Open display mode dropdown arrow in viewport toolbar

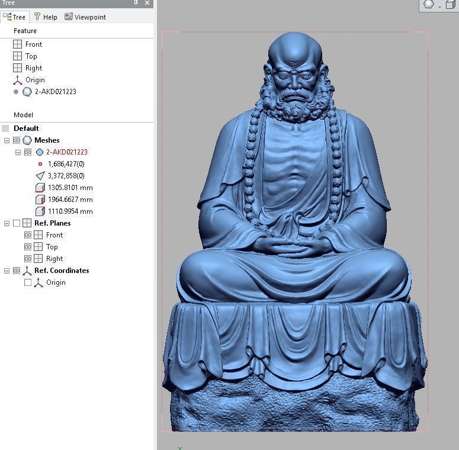pyautogui.click(x=439, y=7)
